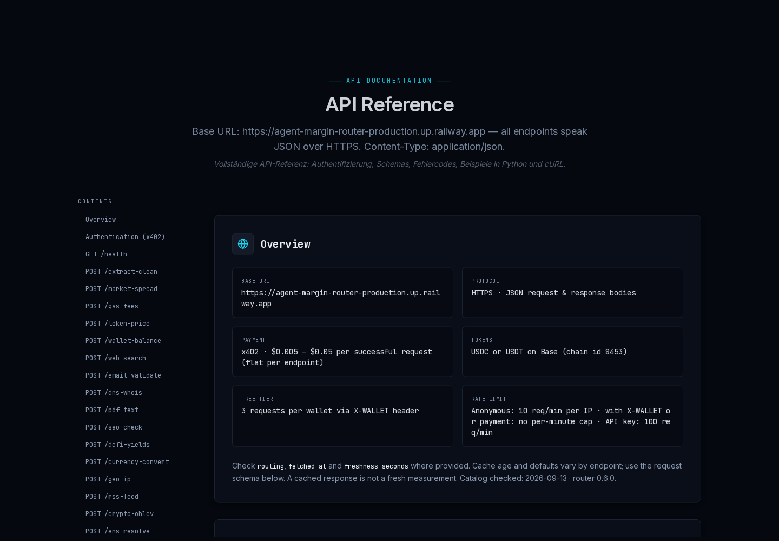Viewport: 779px width, 541px height.
Task: Go to POST /email-validate section
Action: click(x=123, y=375)
